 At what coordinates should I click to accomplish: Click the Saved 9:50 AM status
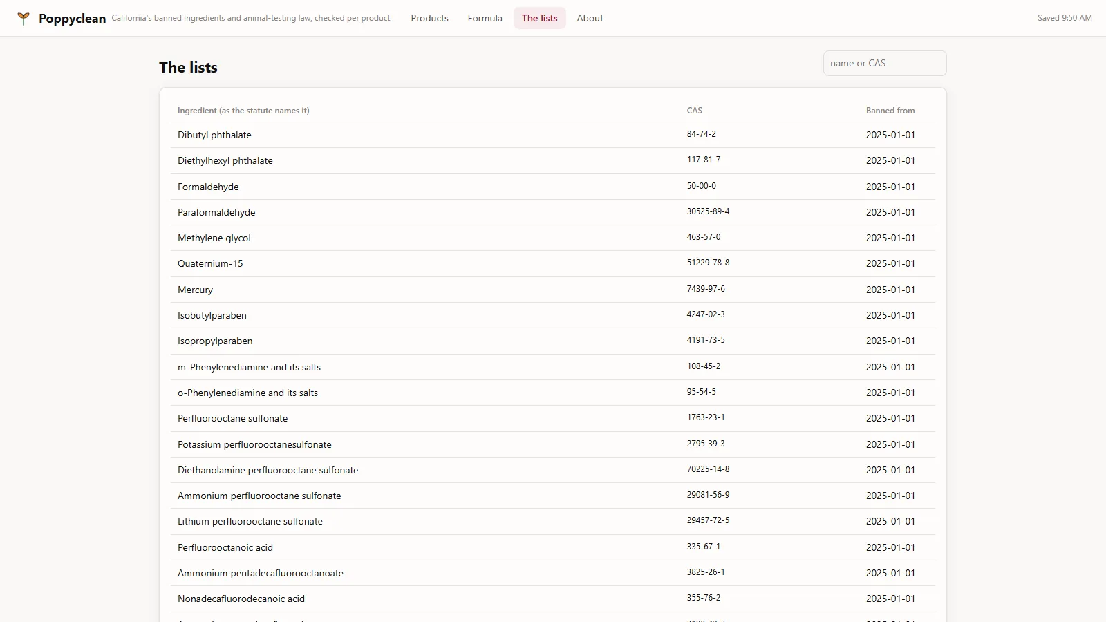click(x=1065, y=18)
